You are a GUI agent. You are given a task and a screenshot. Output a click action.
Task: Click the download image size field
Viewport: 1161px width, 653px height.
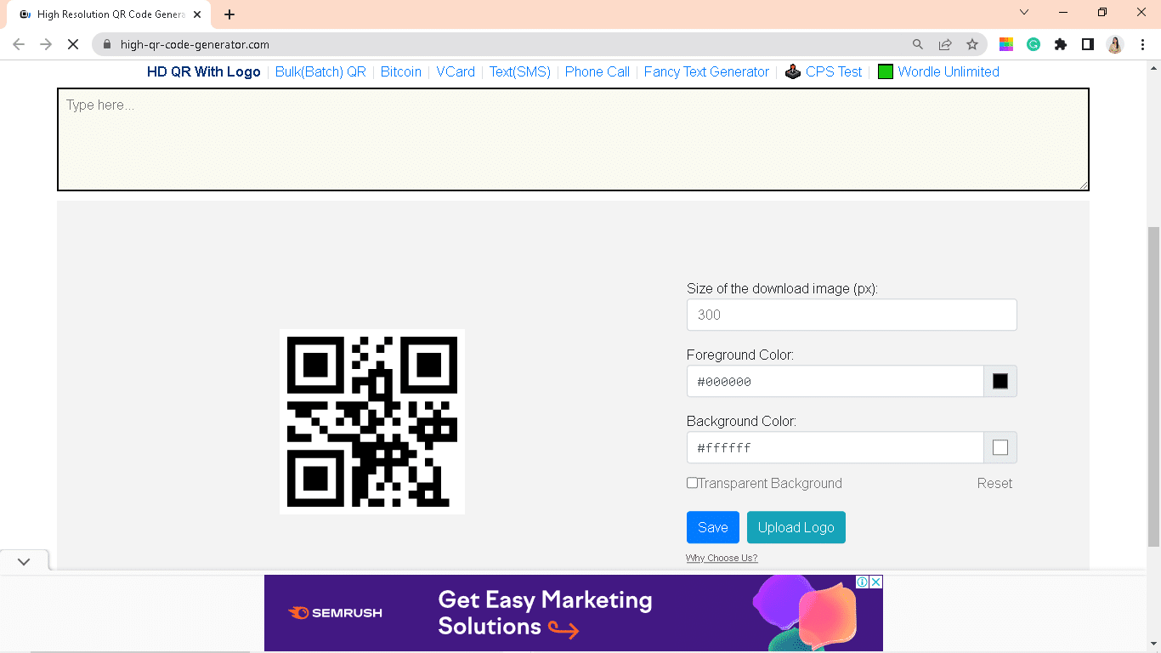pyautogui.click(x=852, y=315)
